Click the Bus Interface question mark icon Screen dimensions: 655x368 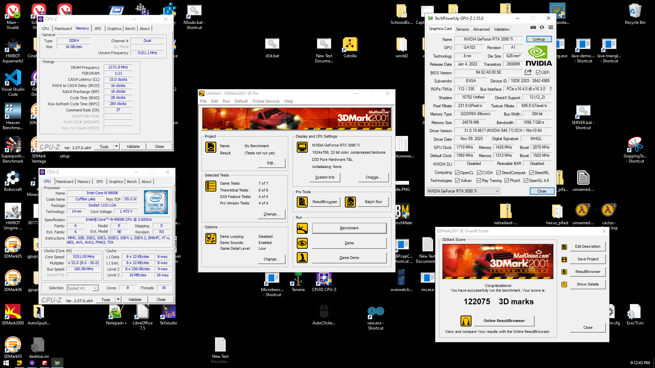(x=550, y=89)
